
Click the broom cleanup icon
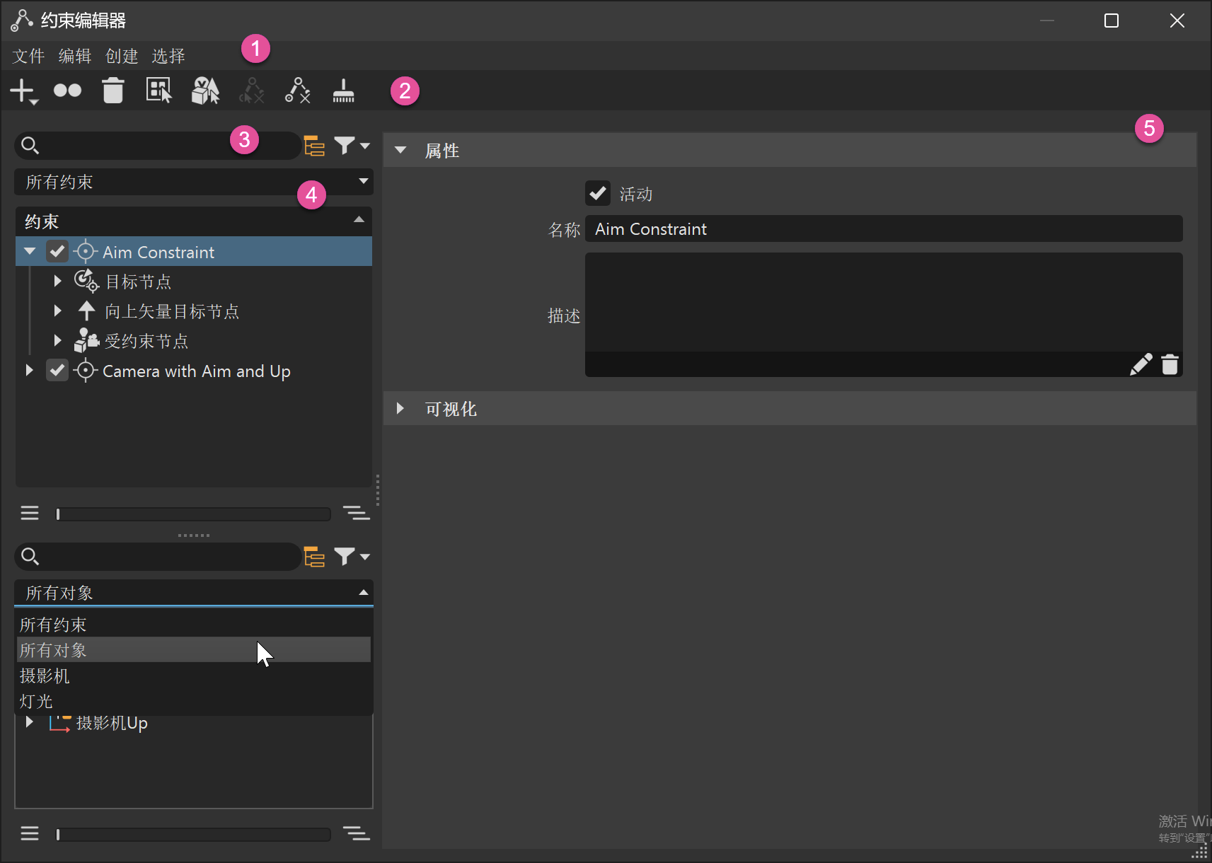[343, 91]
